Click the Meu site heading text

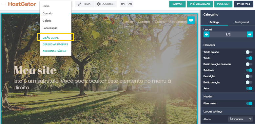35,70
